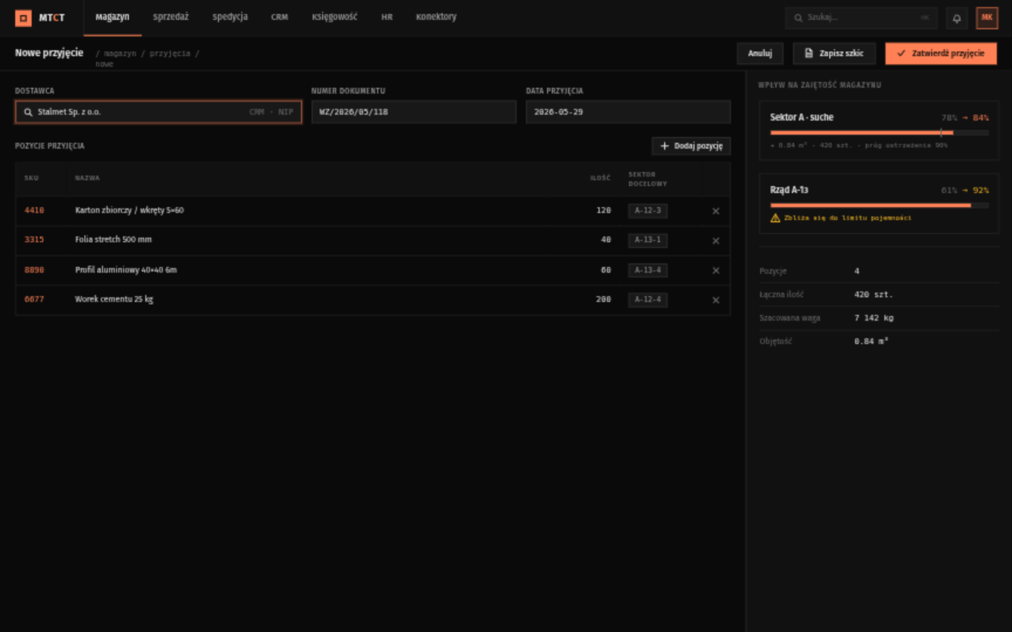Click the Objętość label
The image size is (1012, 632).
pos(775,341)
